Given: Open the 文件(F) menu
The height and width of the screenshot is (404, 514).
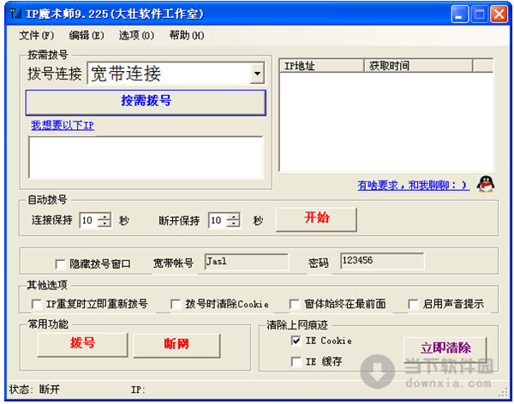Looking at the screenshot, I should pyautogui.click(x=36, y=35).
